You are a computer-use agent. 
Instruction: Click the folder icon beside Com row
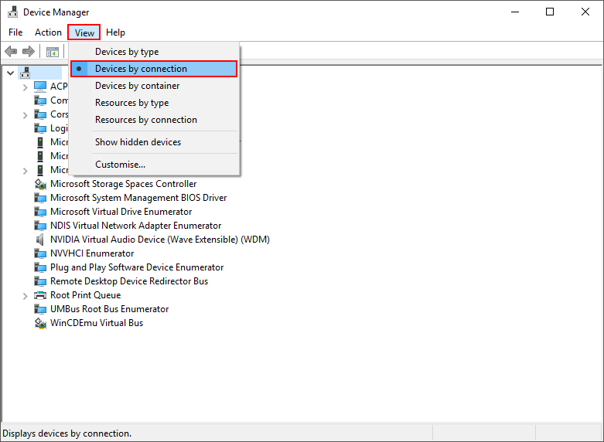pos(40,100)
